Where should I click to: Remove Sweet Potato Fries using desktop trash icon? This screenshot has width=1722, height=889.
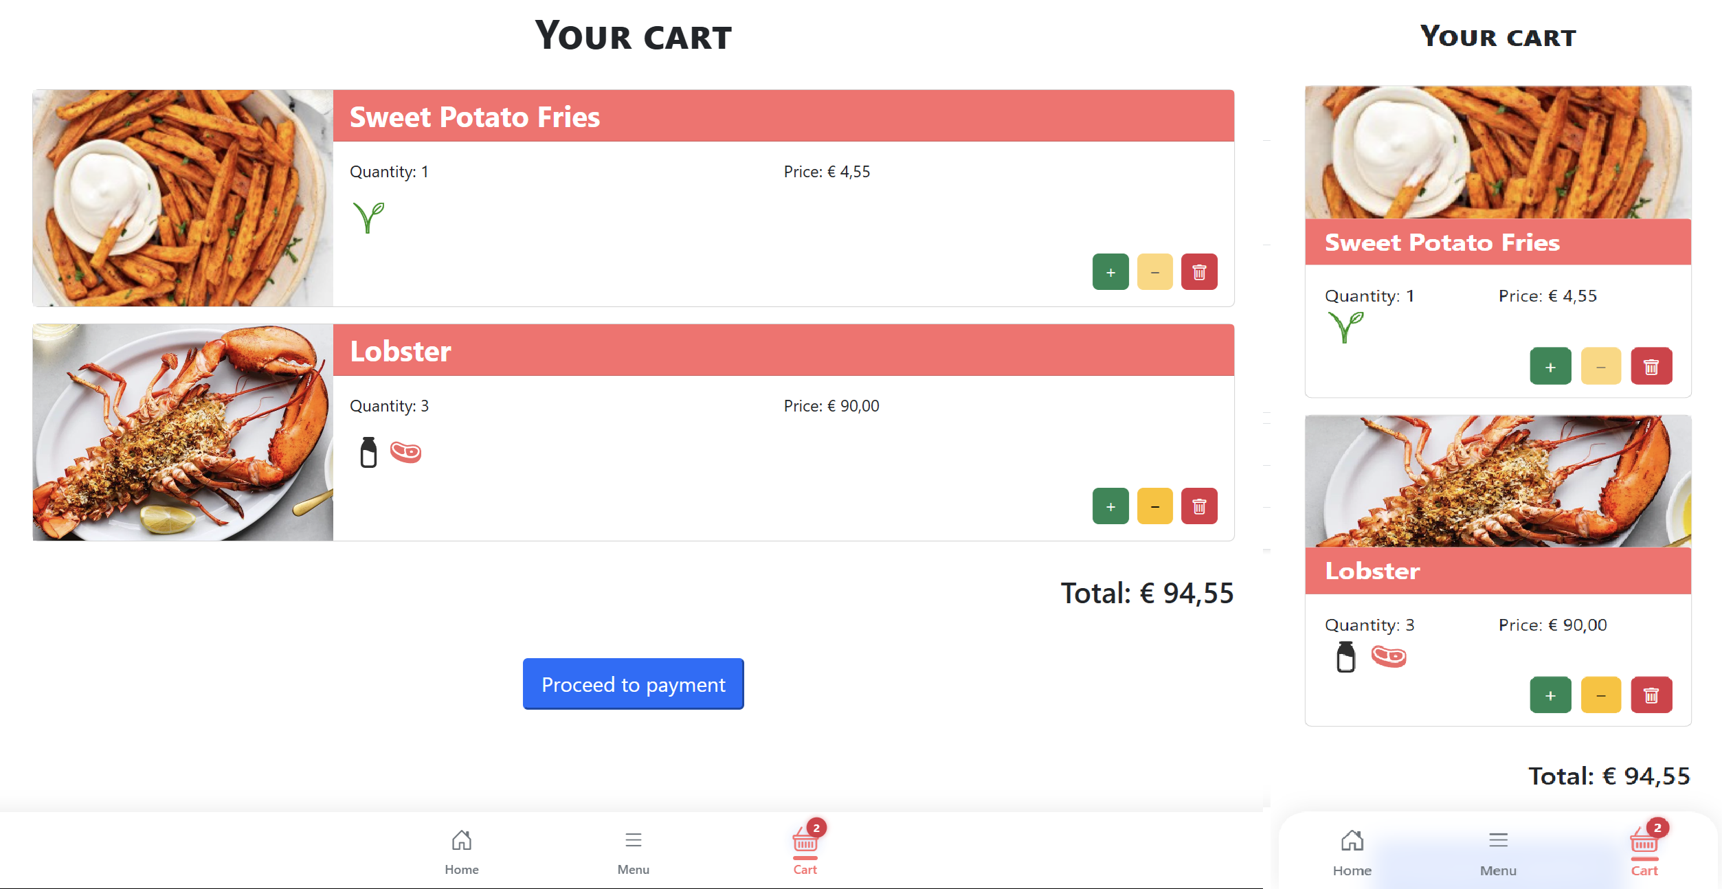1199,272
